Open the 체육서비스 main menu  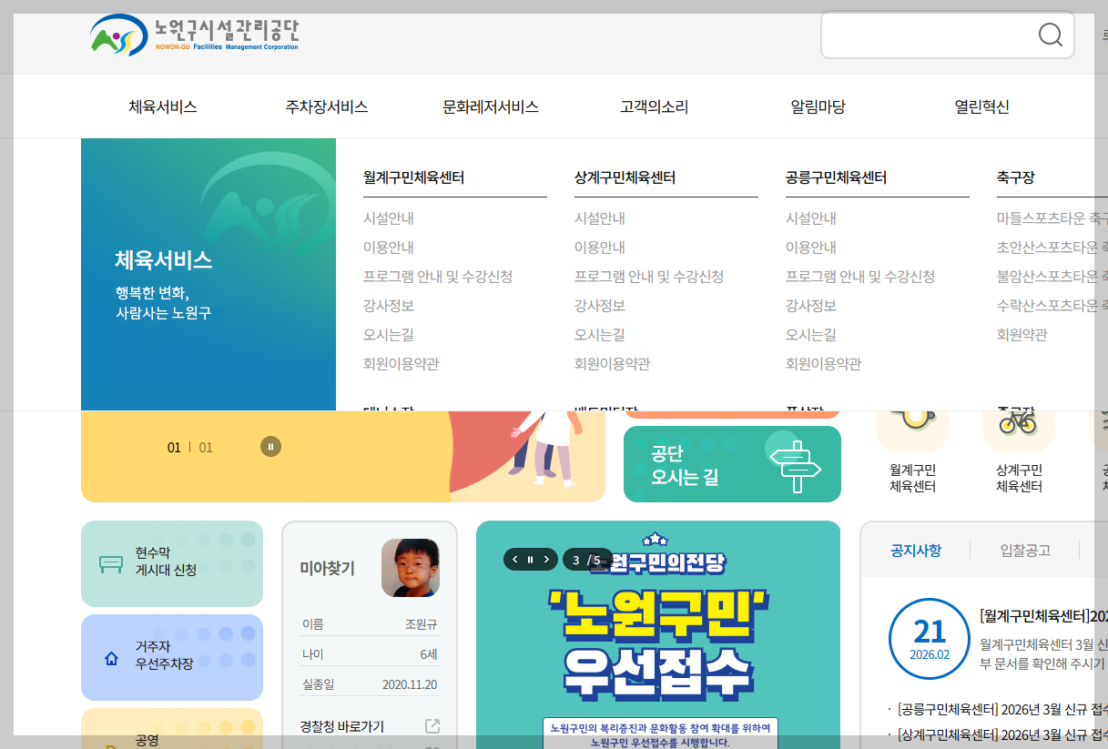coord(163,106)
